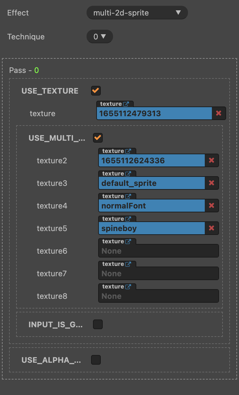
Task: Click the USE_TEXTURE label
Action: click(50, 91)
